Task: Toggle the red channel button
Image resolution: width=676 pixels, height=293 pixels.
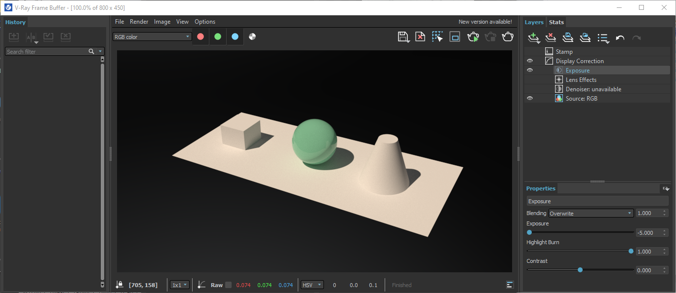Action: (200, 37)
